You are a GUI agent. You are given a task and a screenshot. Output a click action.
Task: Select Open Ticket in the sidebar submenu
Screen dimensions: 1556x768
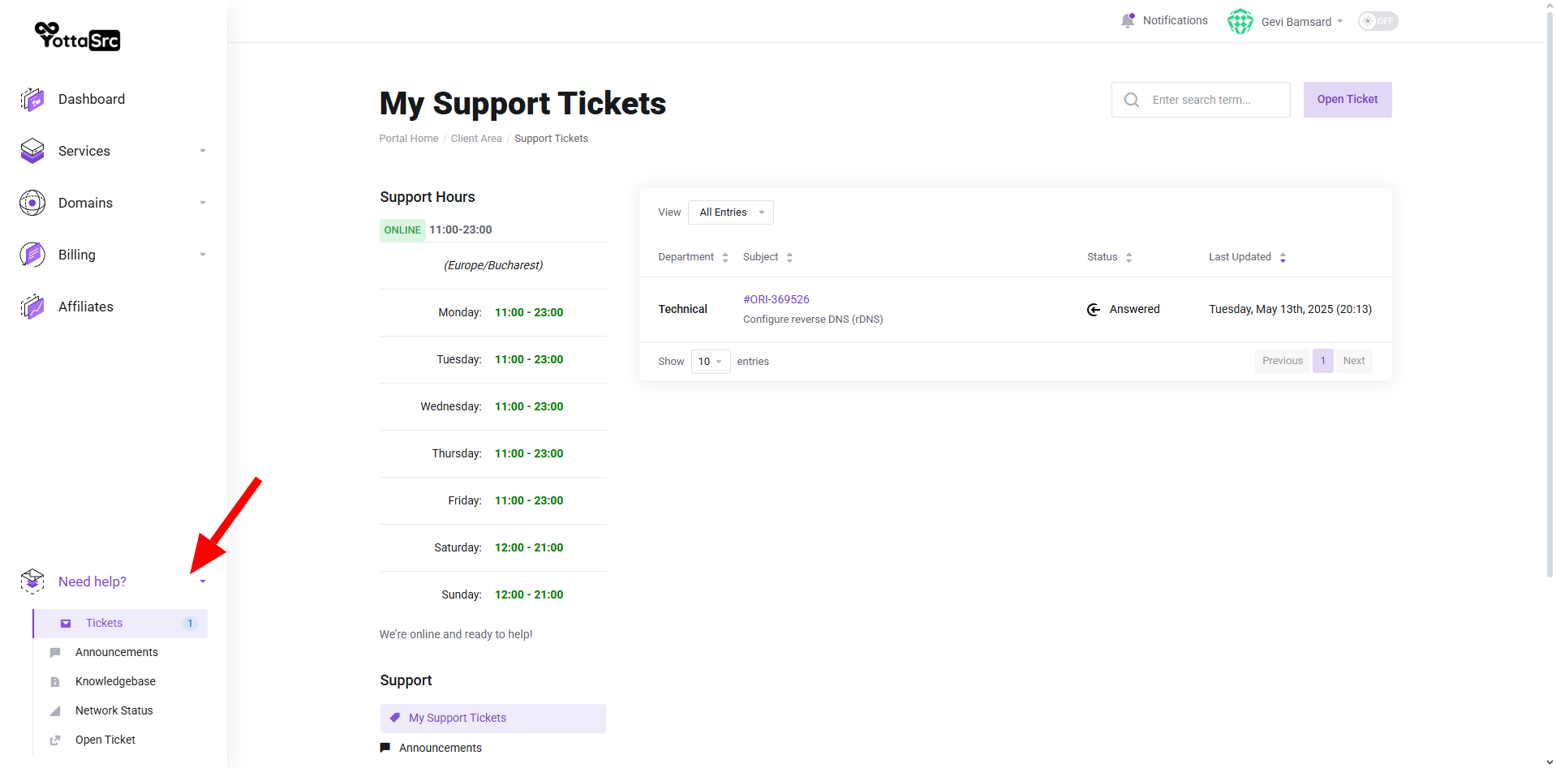[x=105, y=740]
